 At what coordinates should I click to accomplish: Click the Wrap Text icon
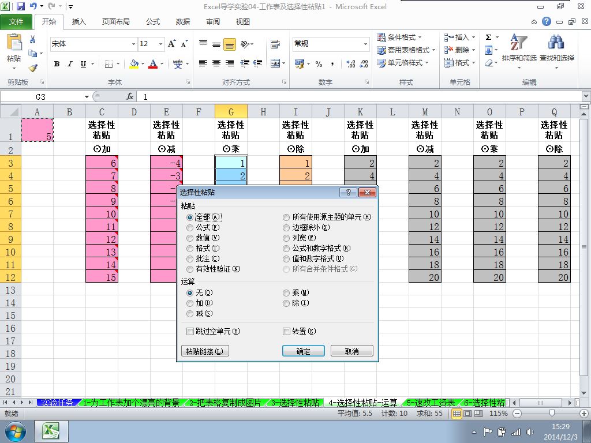click(275, 44)
